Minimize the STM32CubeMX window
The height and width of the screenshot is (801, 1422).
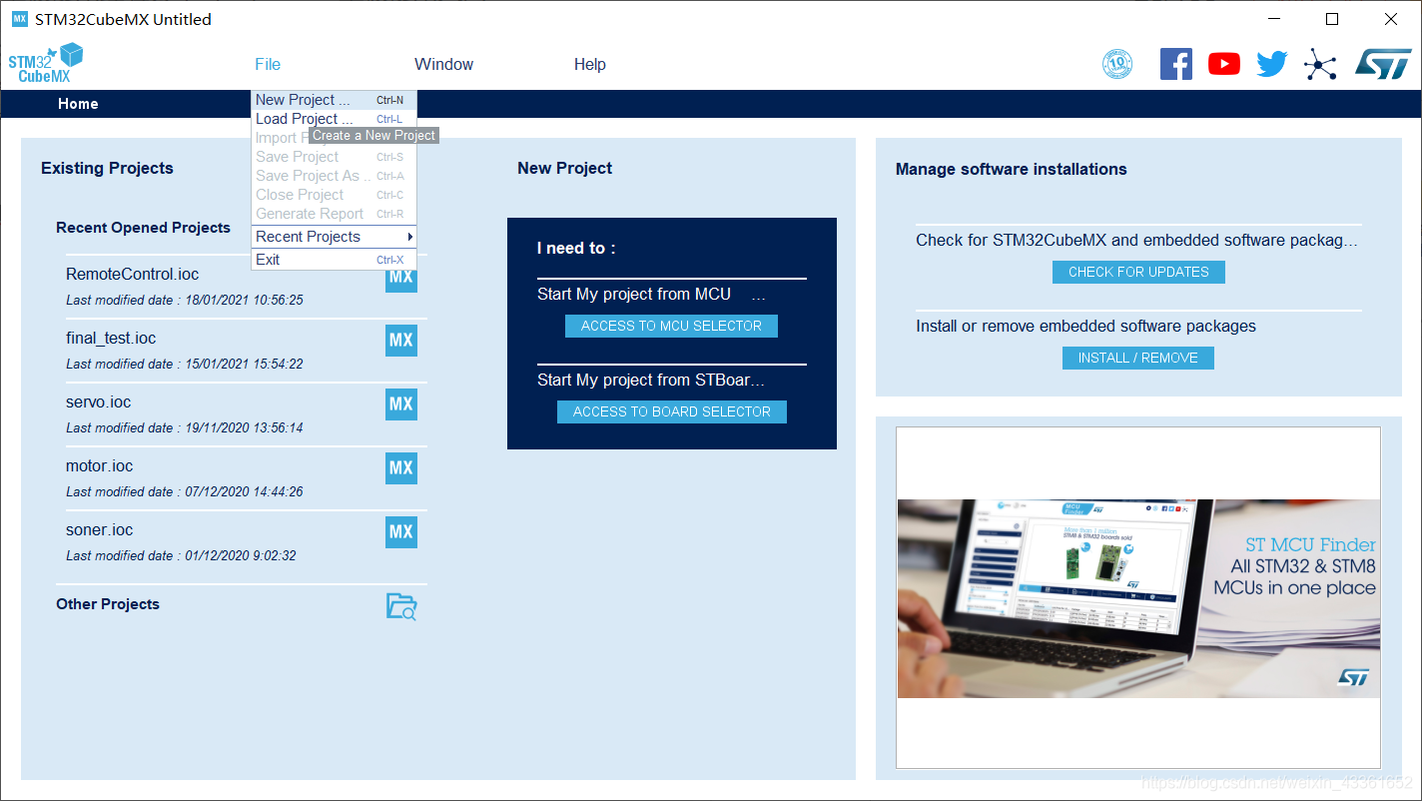(1273, 19)
